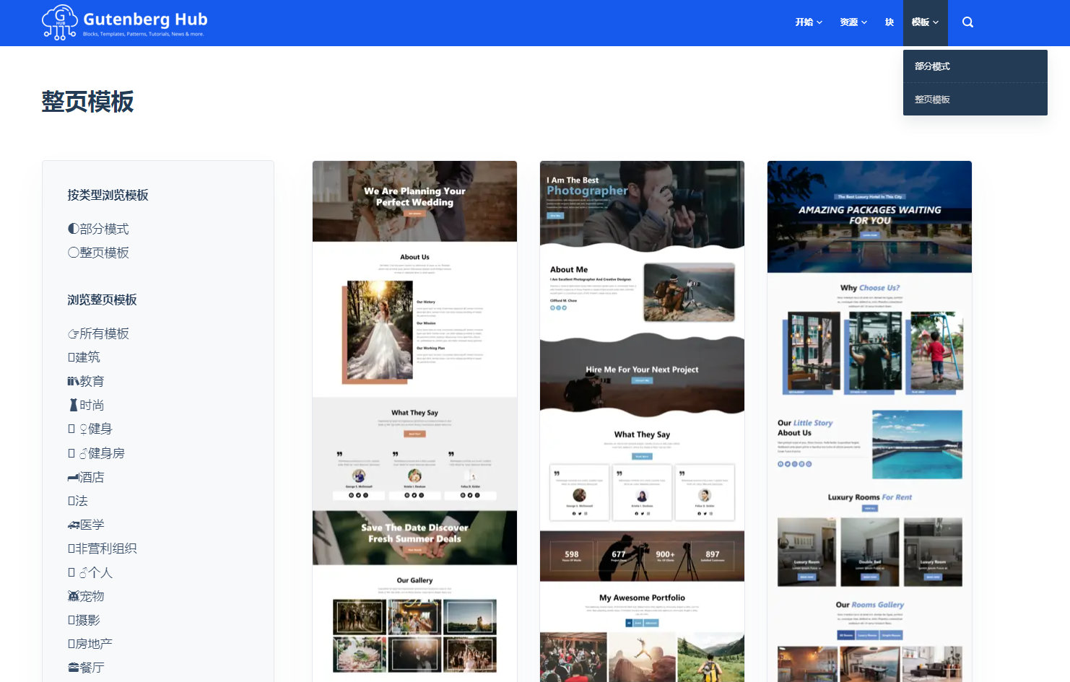Viewport: 1070px width, 682px height.
Task: Open the wedding planning template preview
Action: 414,419
